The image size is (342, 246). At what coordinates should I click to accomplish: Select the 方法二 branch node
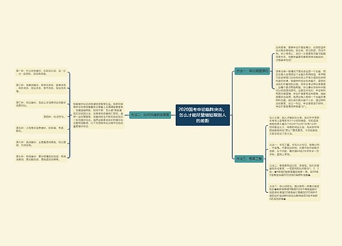[150, 115]
